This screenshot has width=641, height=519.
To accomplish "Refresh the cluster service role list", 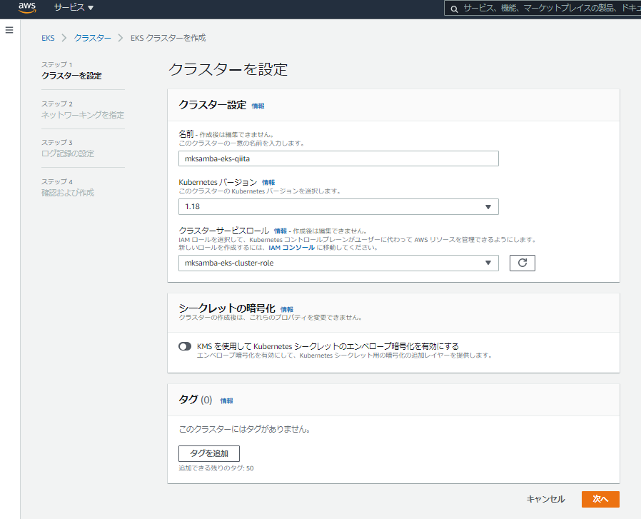I will (522, 263).
